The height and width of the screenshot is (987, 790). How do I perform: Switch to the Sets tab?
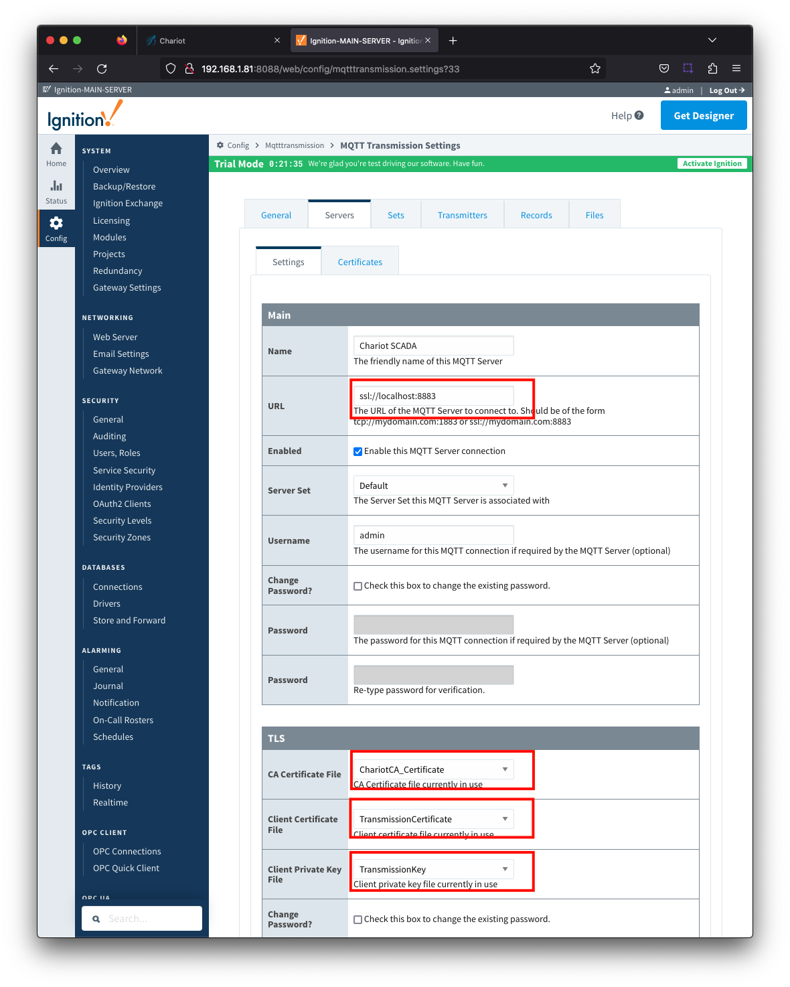pyautogui.click(x=396, y=215)
